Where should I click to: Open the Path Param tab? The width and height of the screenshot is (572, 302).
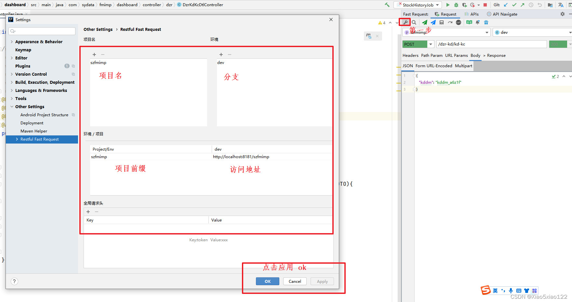432,56
